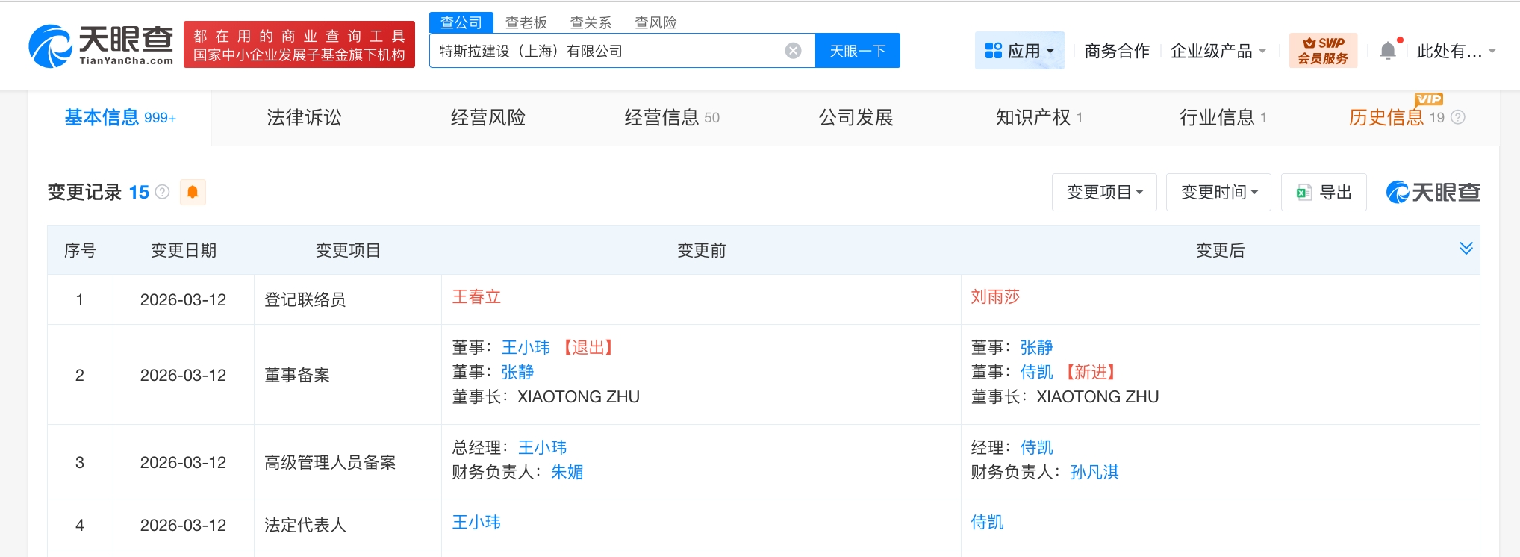Select the 查老板 search mode tab
This screenshot has height=557, width=1520.
526,22
